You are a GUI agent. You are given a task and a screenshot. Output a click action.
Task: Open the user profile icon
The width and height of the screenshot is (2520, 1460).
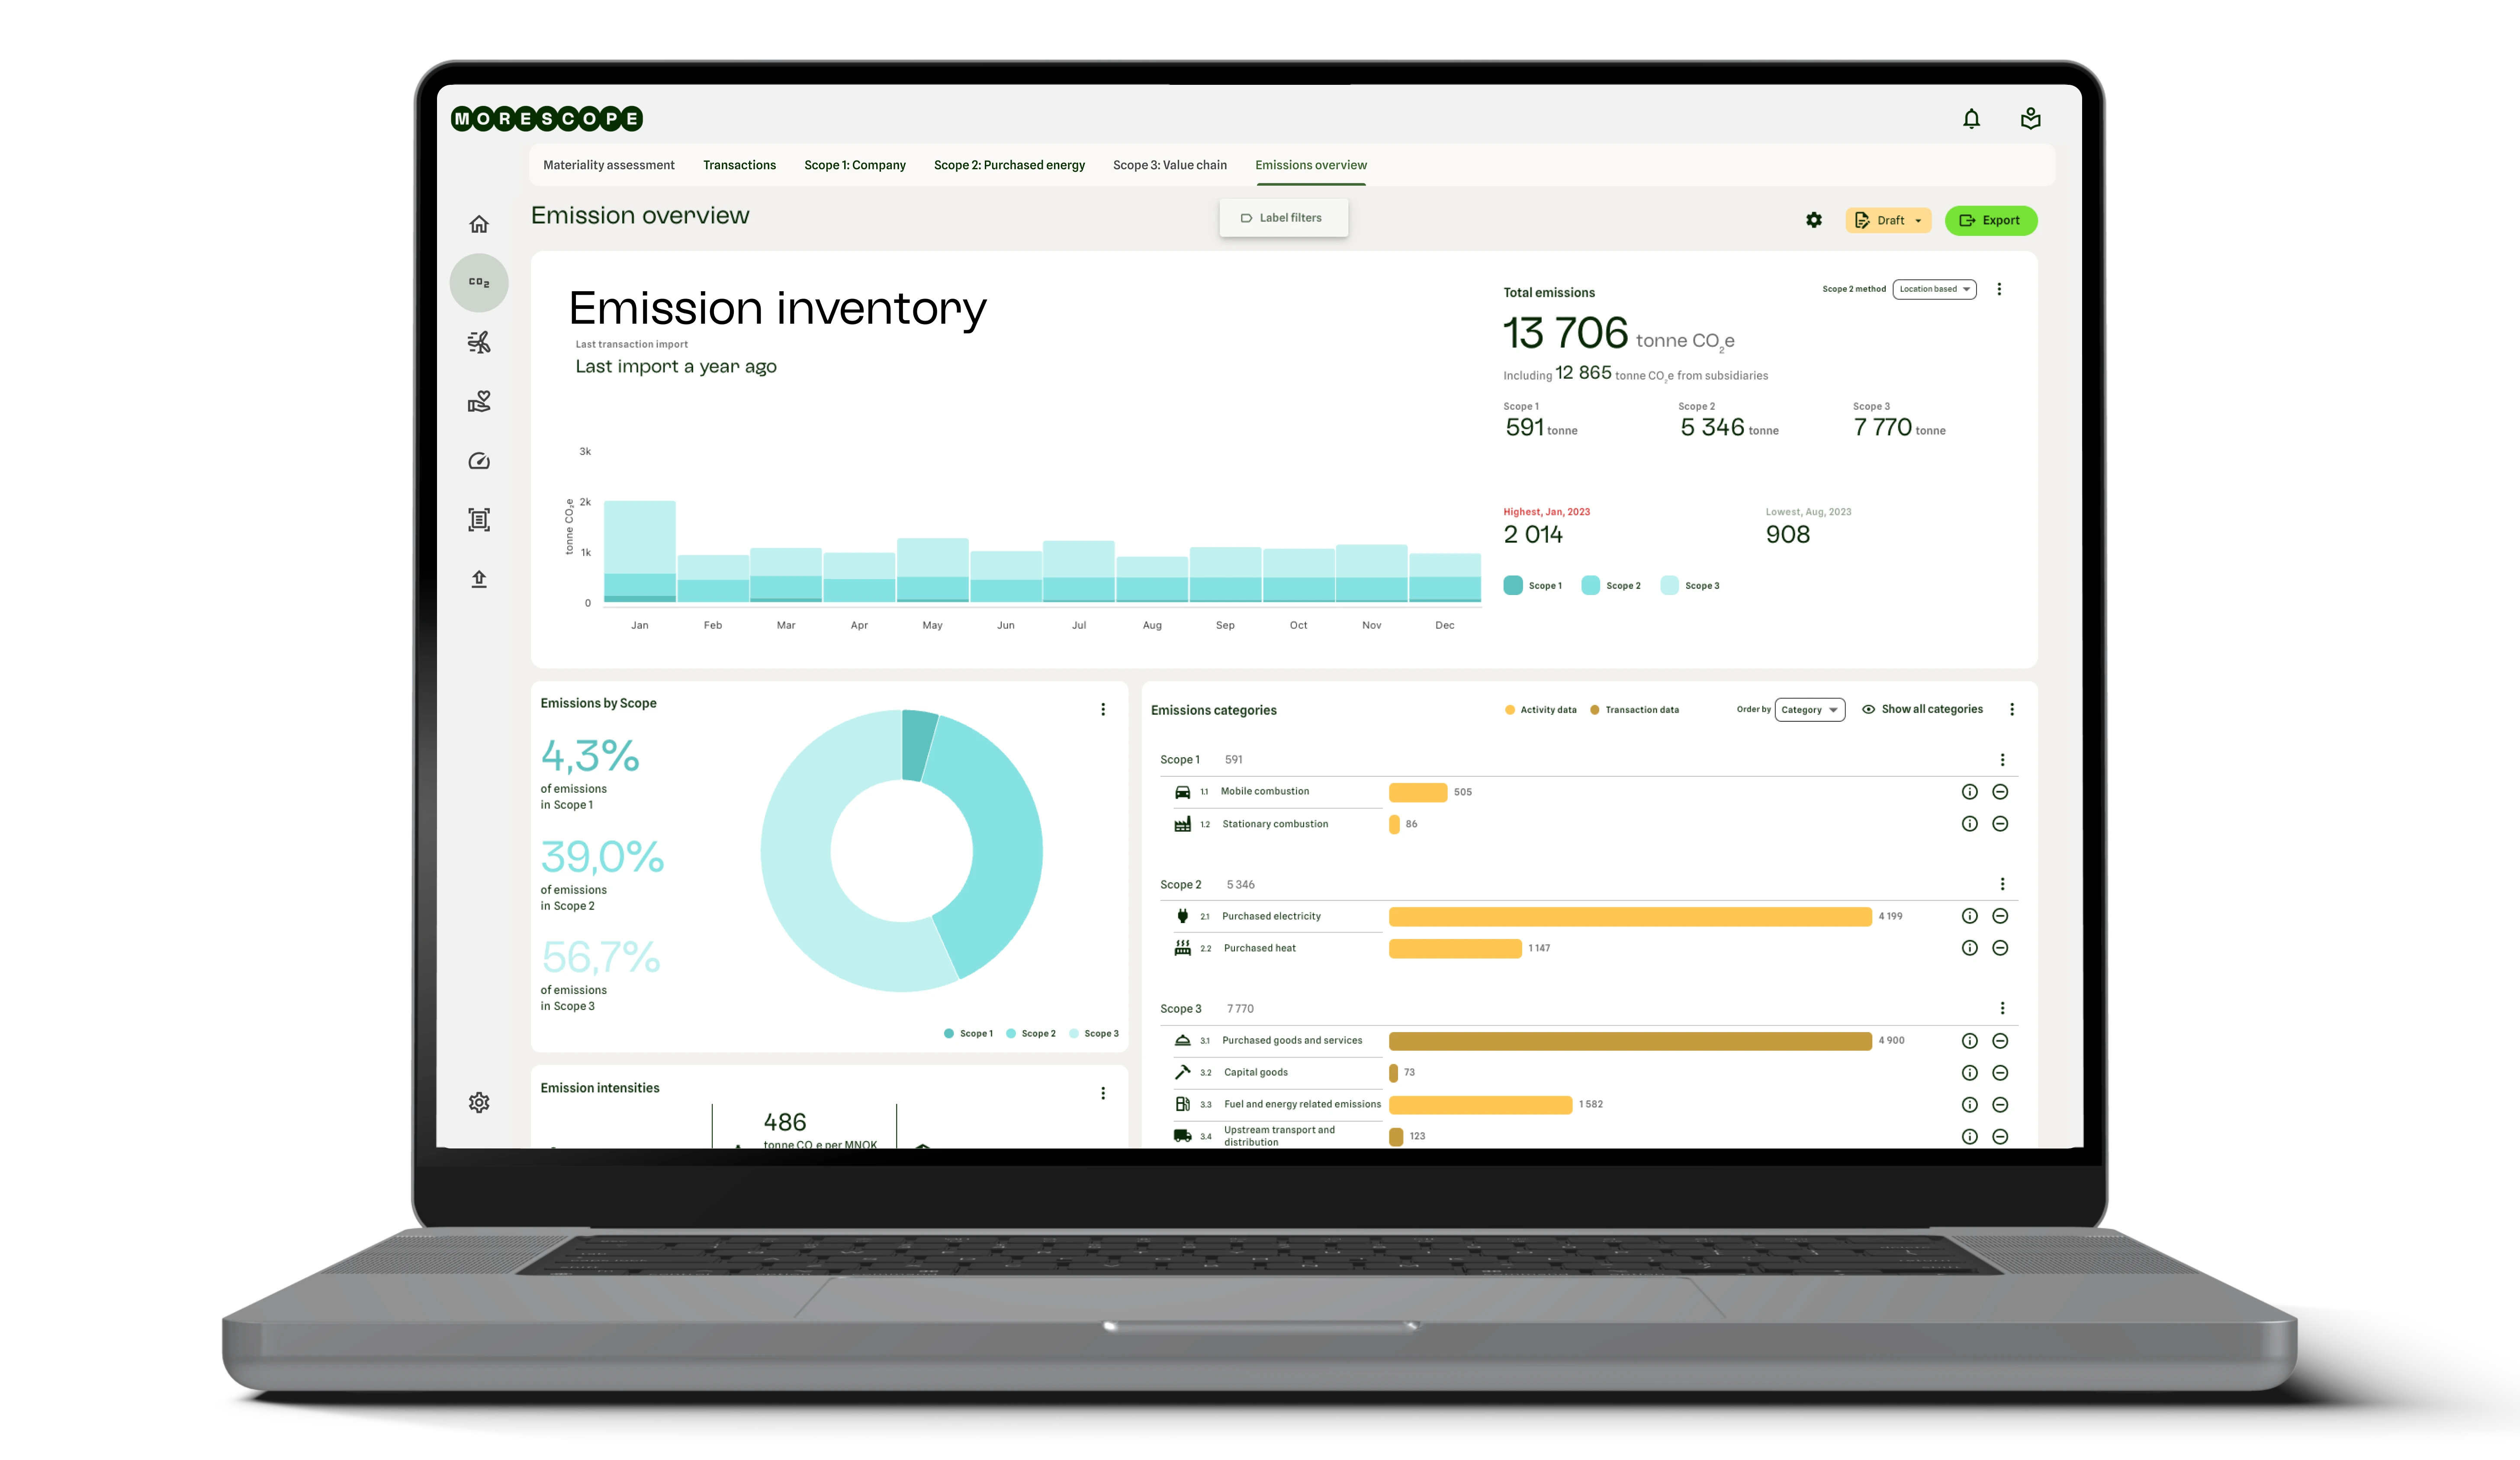click(2030, 119)
